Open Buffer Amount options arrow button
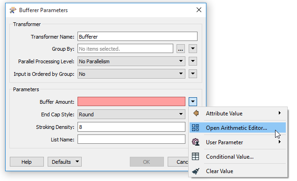This screenshot has height=181, width=297. point(193,101)
